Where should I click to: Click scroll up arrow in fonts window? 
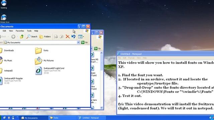click(101, 53)
